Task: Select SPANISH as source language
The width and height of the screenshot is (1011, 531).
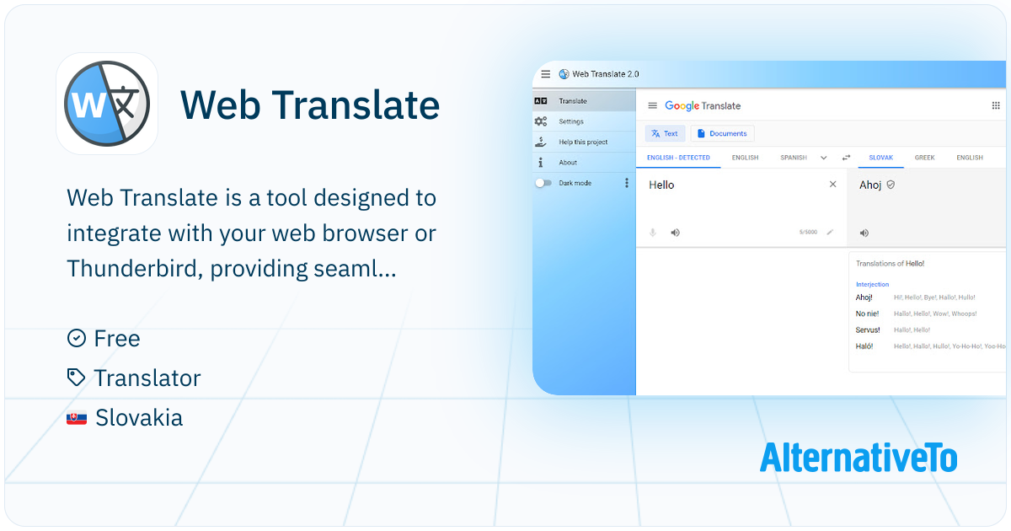Action: tap(794, 158)
